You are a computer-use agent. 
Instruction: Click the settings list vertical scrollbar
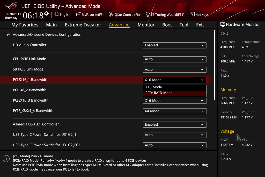[x=214, y=65]
